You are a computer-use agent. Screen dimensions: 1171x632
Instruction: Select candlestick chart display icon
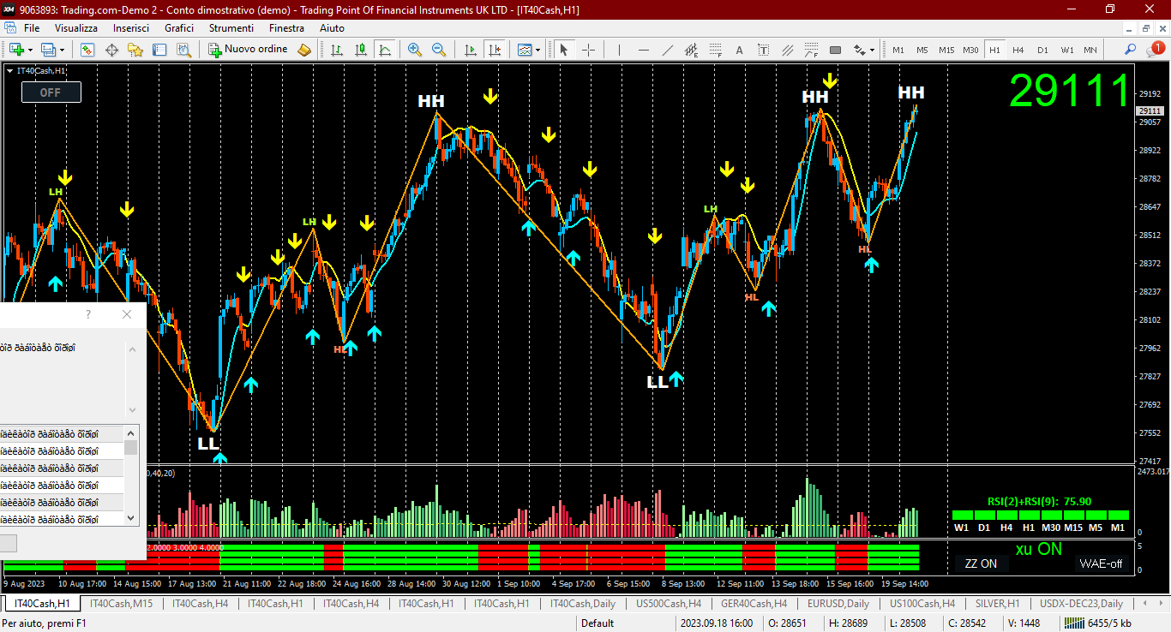click(361, 50)
